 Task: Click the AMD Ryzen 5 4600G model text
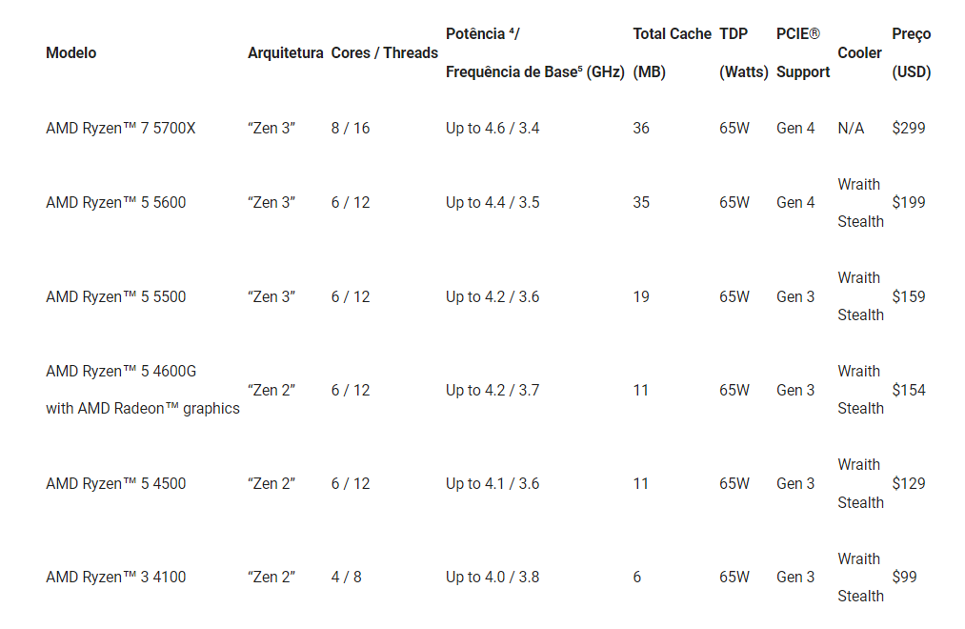(121, 371)
